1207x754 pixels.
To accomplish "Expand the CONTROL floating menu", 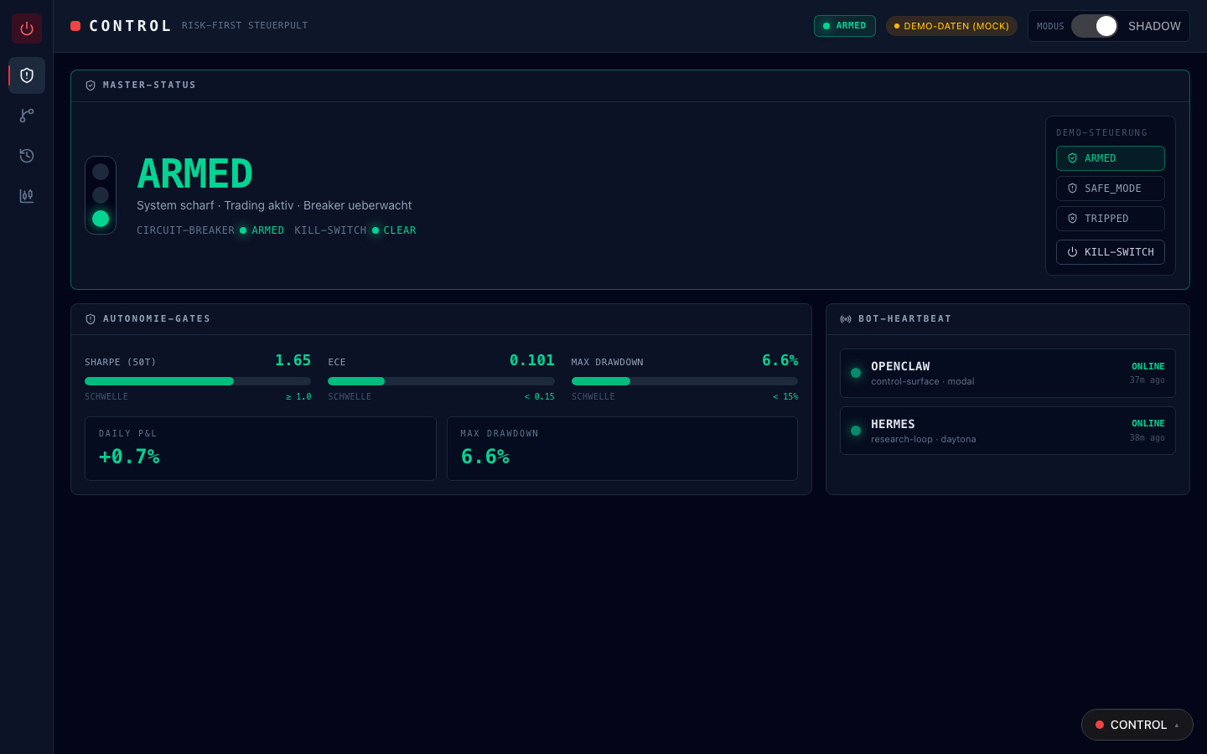I will coord(1137,725).
